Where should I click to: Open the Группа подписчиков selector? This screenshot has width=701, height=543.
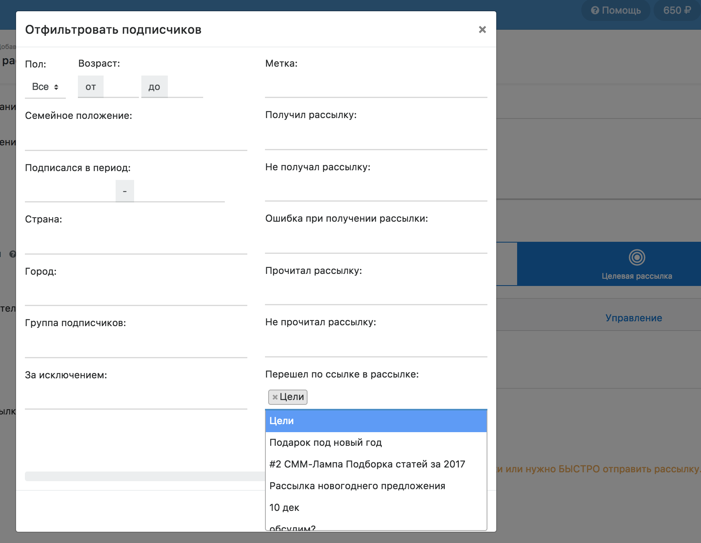point(136,346)
